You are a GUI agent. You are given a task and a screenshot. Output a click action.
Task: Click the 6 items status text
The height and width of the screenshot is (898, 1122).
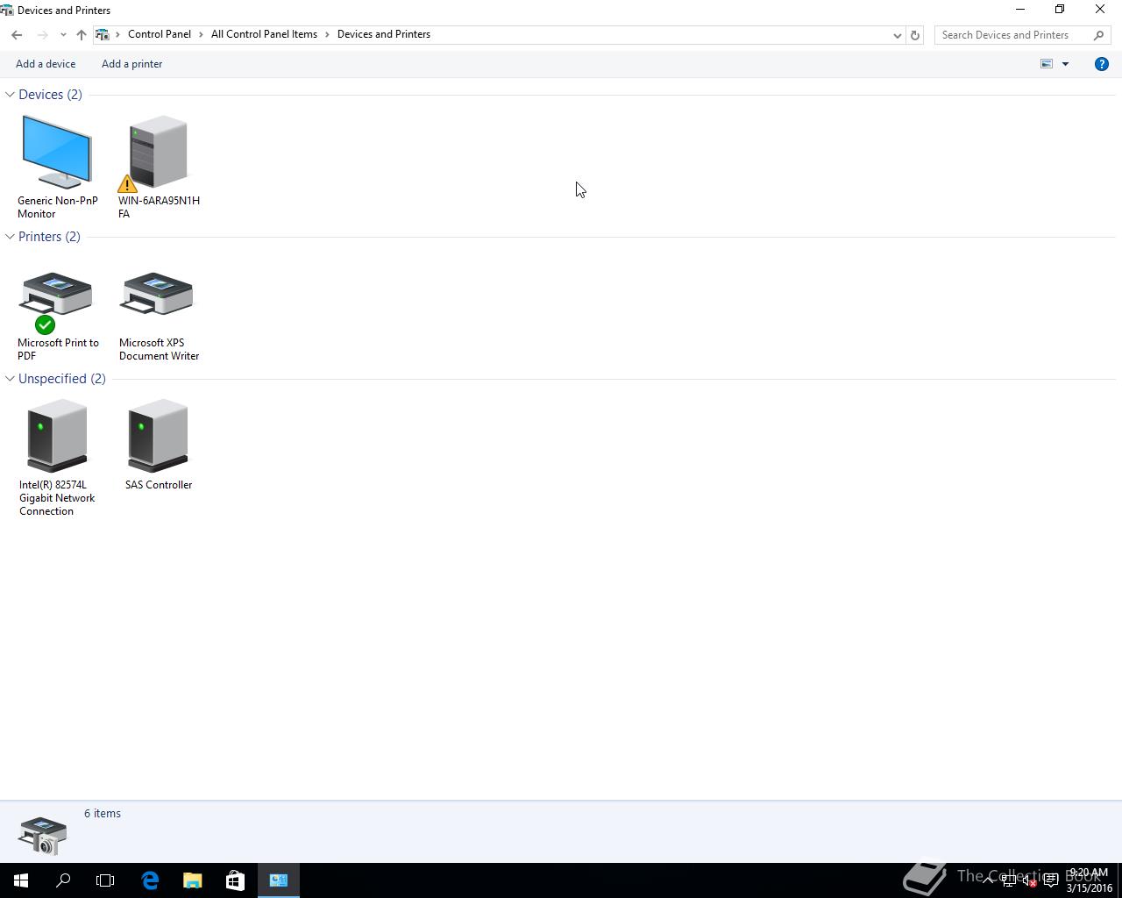(103, 814)
